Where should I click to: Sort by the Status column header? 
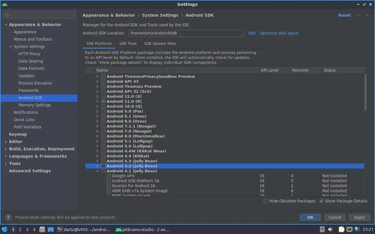(342, 70)
